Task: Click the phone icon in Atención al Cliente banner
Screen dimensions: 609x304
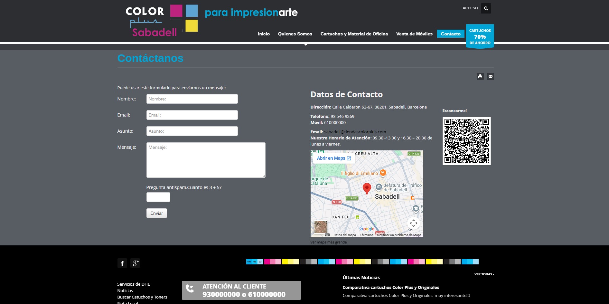Action: [190, 289]
